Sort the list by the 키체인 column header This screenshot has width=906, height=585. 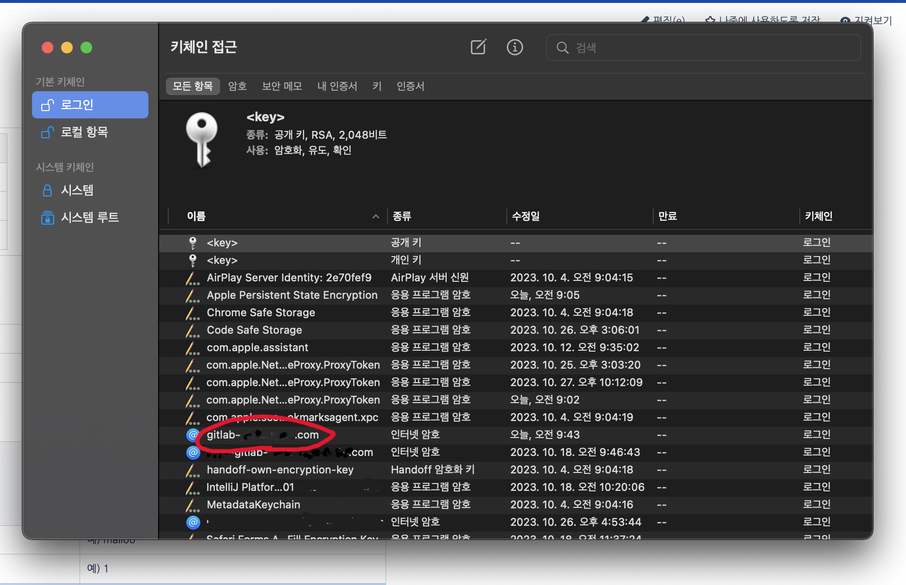[819, 216]
